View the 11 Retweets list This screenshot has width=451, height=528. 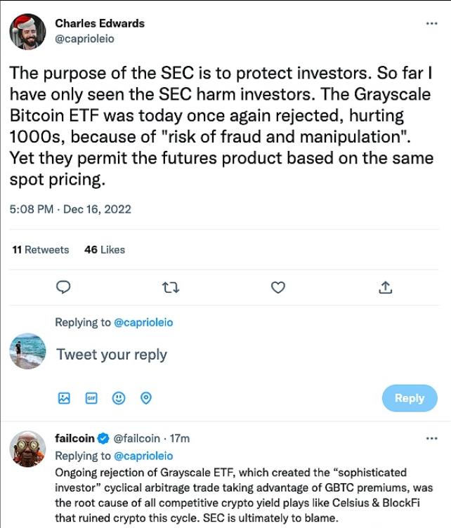click(41, 249)
